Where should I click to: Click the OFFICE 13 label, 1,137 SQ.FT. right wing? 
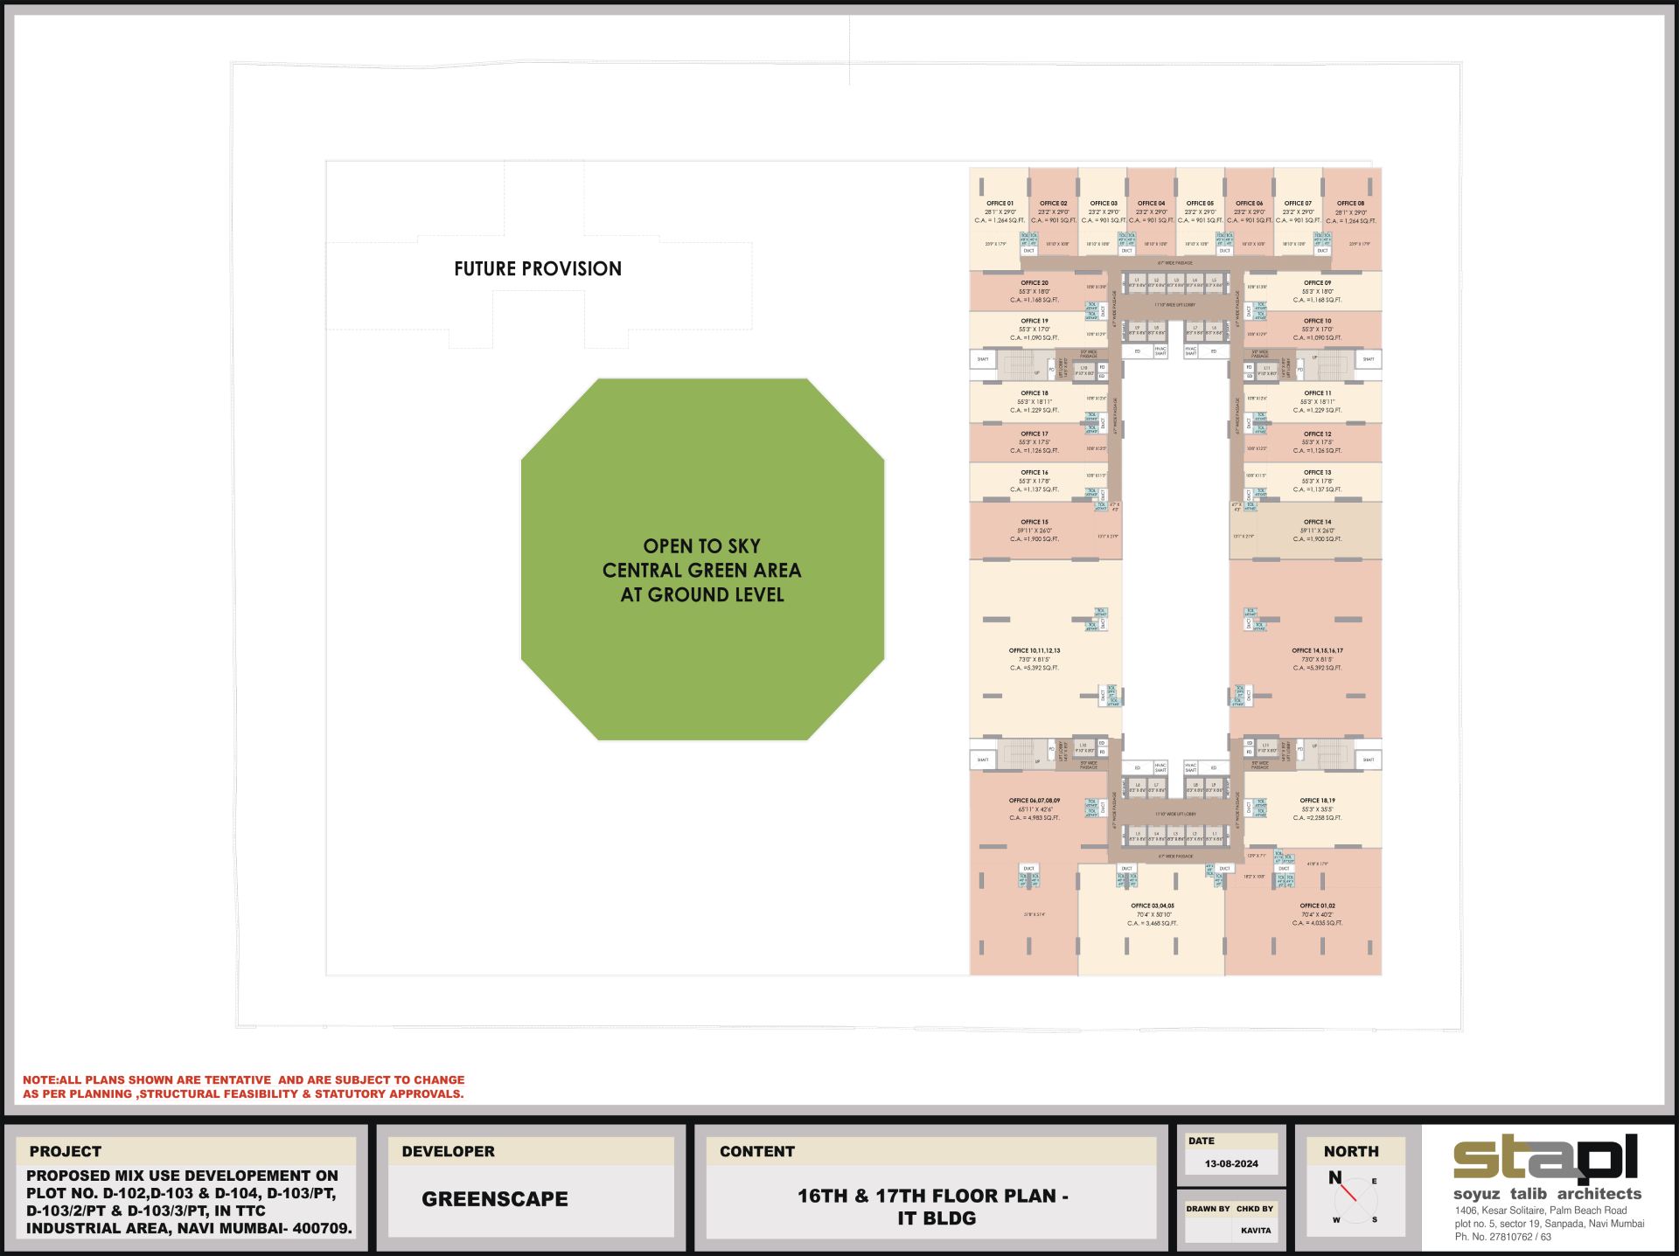[x=1317, y=472]
